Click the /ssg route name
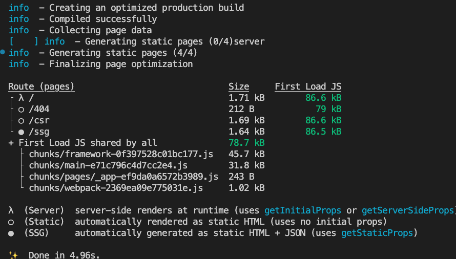Viewport: 456px width, 259px height. click(x=39, y=132)
